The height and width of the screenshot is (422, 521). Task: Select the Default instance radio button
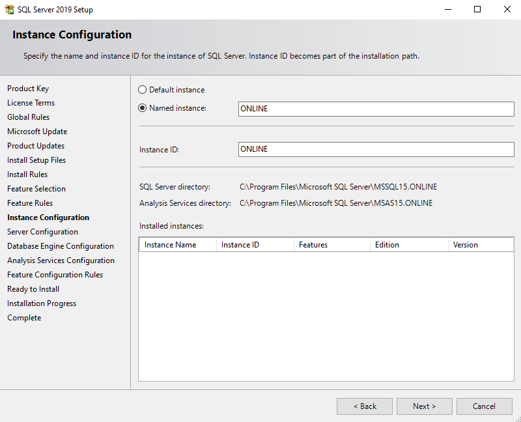[143, 90]
